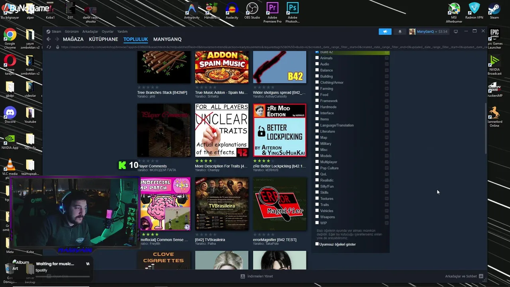This screenshot has height=287, width=510.
Task: Go back with Steam's back arrow
Action: (49, 39)
